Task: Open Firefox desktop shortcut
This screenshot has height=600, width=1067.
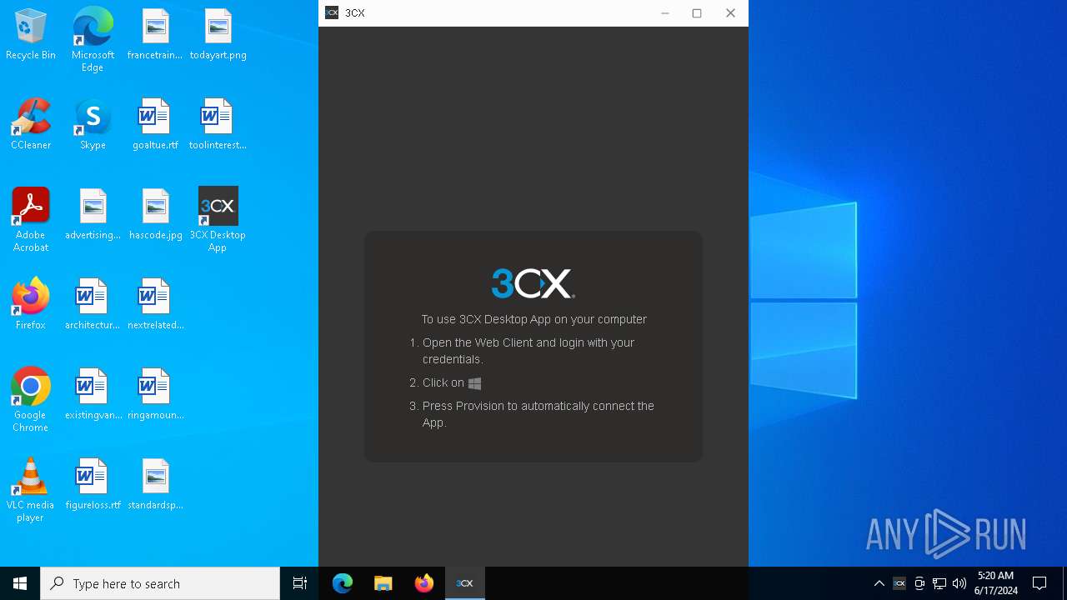Action: [x=31, y=304]
